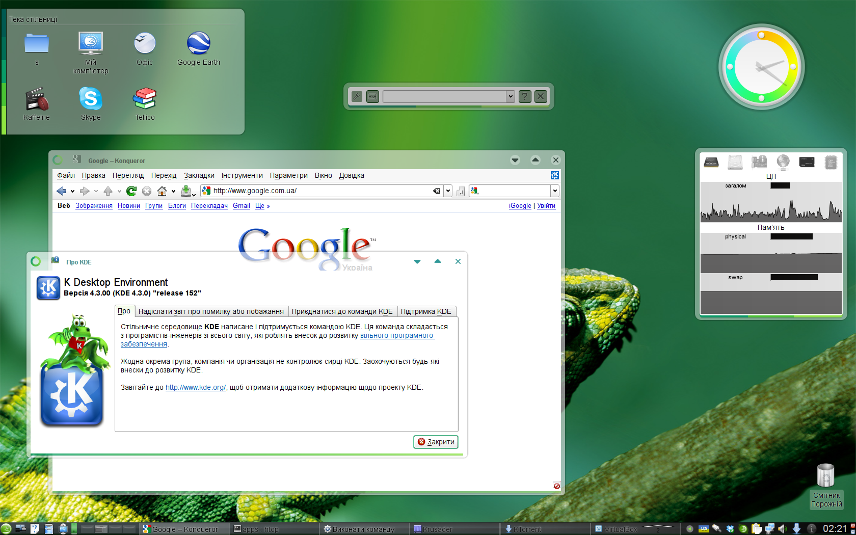The height and width of the screenshot is (535, 856).
Task: Click the wrench settings icon in run widget
Action: (357, 96)
